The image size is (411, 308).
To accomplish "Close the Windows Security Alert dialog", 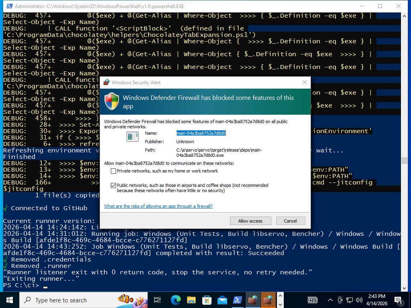I will (304, 82).
